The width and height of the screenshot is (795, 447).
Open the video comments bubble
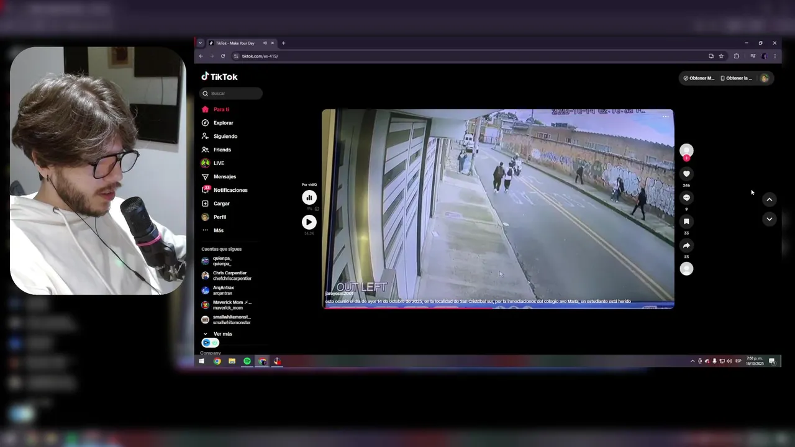click(x=686, y=197)
